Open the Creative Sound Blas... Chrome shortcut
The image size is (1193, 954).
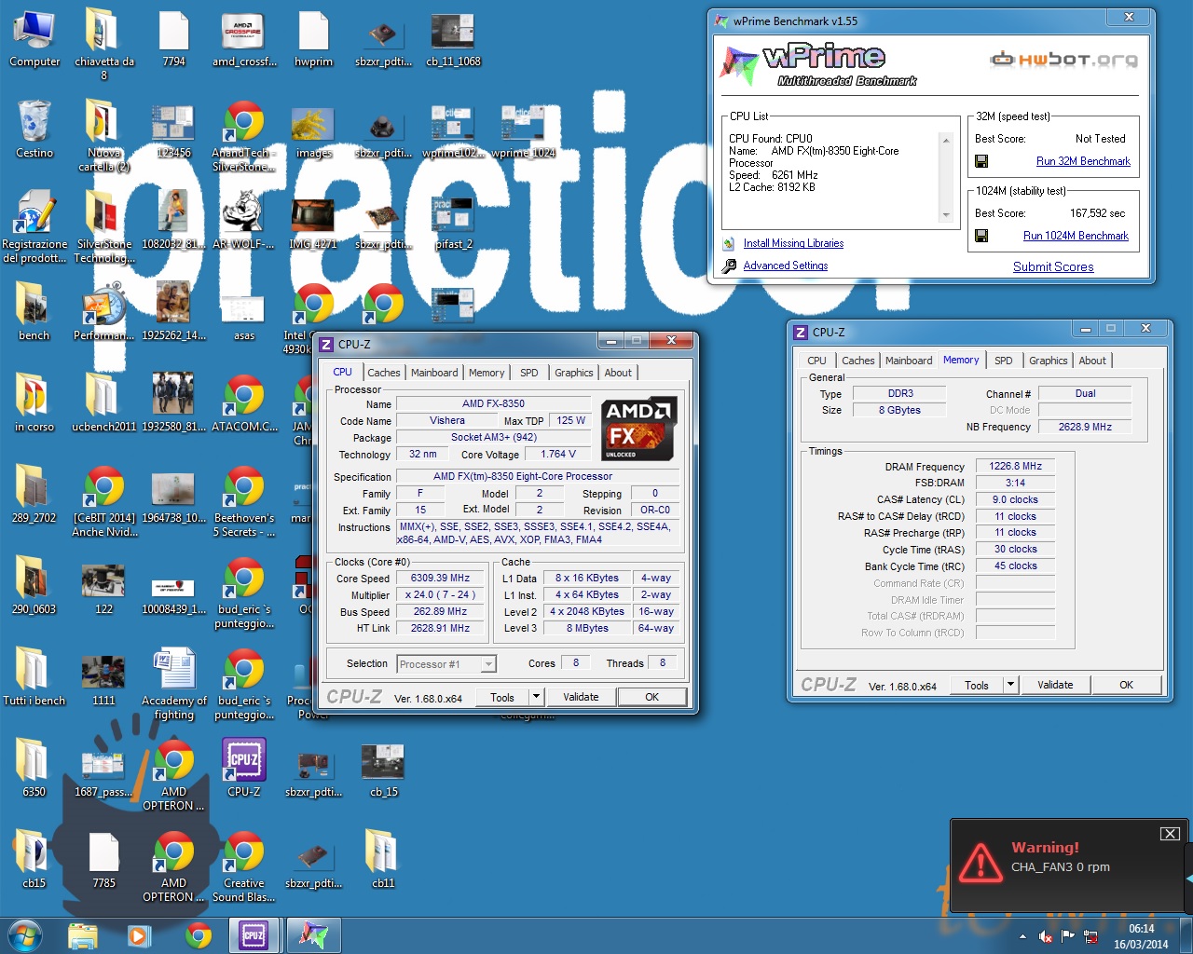pyautogui.click(x=243, y=866)
